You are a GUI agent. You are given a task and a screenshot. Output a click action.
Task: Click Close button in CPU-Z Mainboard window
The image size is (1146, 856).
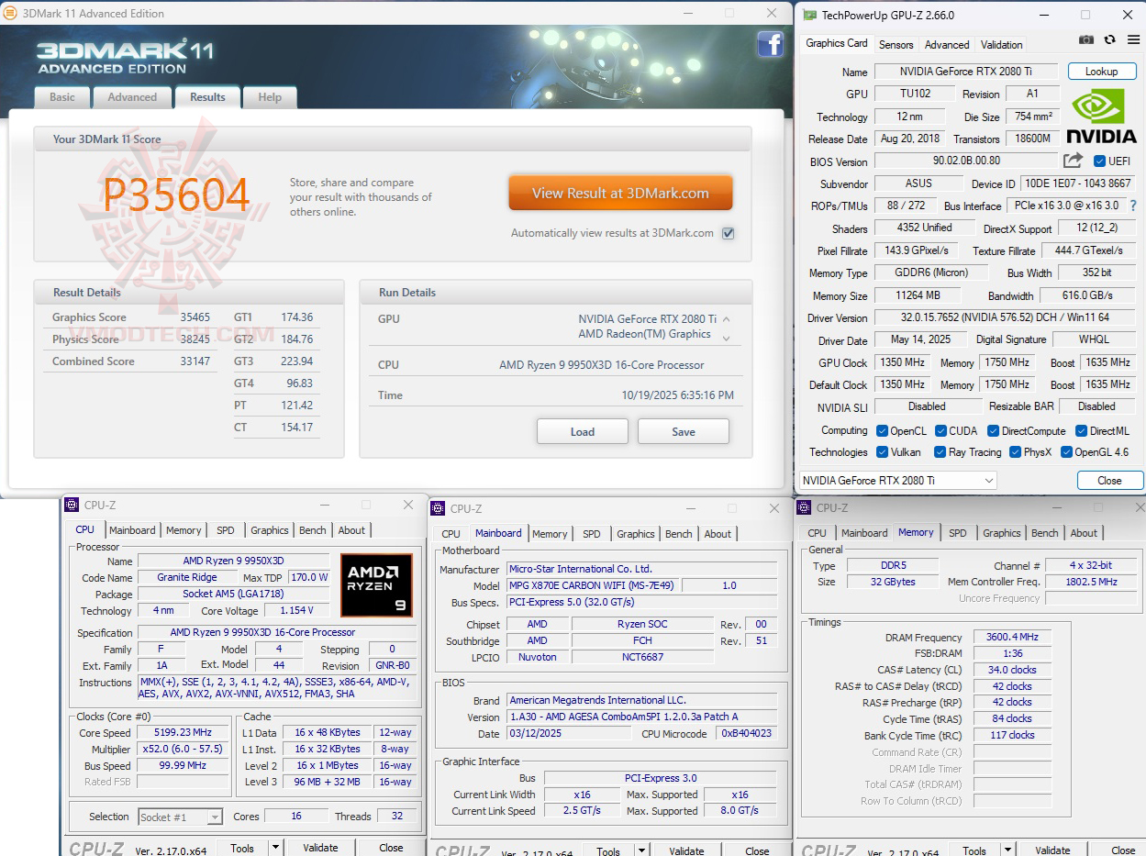(757, 851)
